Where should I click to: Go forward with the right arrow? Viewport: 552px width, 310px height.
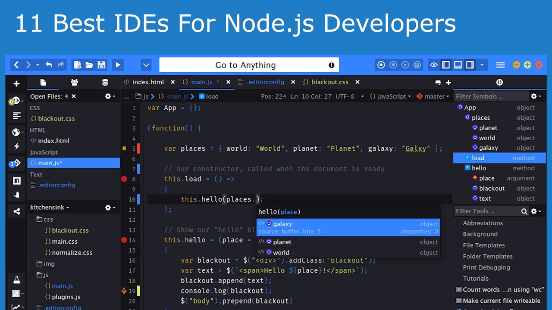click(28, 65)
